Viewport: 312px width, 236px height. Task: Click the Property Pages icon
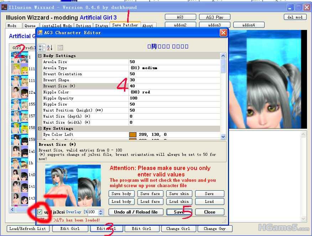point(60,47)
